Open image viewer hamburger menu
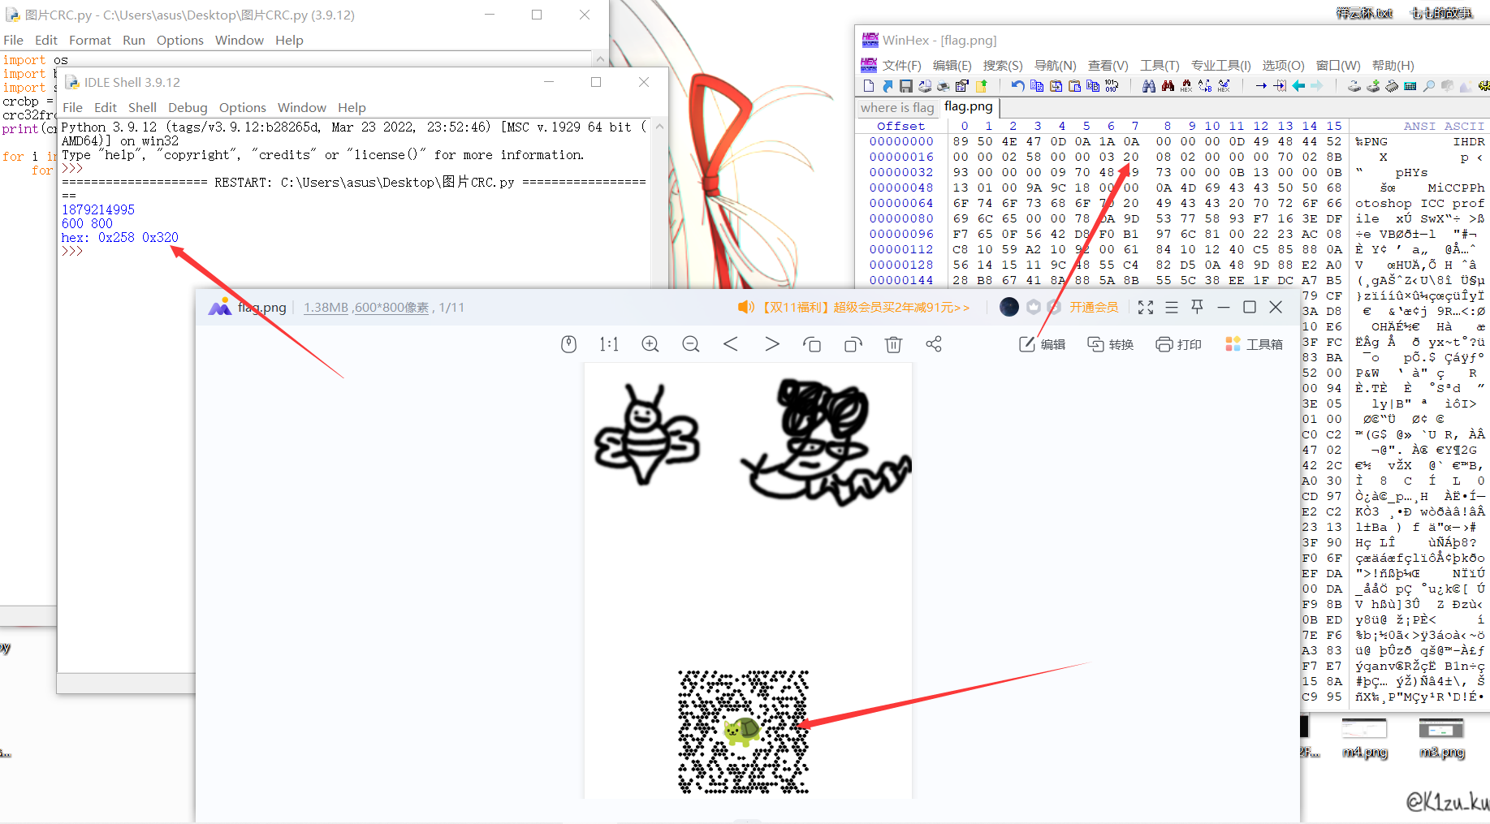This screenshot has height=824, width=1490. click(1172, 307)
